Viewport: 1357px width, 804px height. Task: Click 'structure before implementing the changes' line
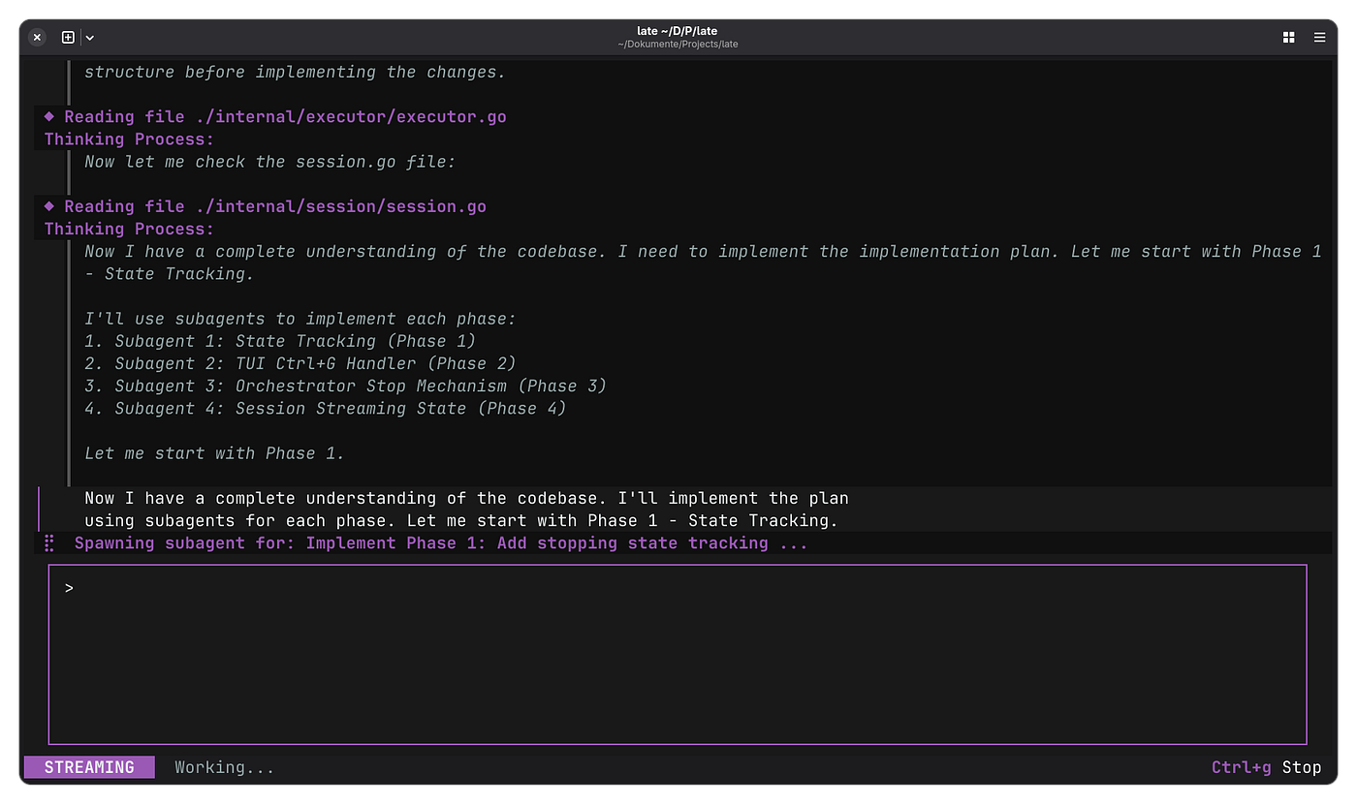[295, 72]
